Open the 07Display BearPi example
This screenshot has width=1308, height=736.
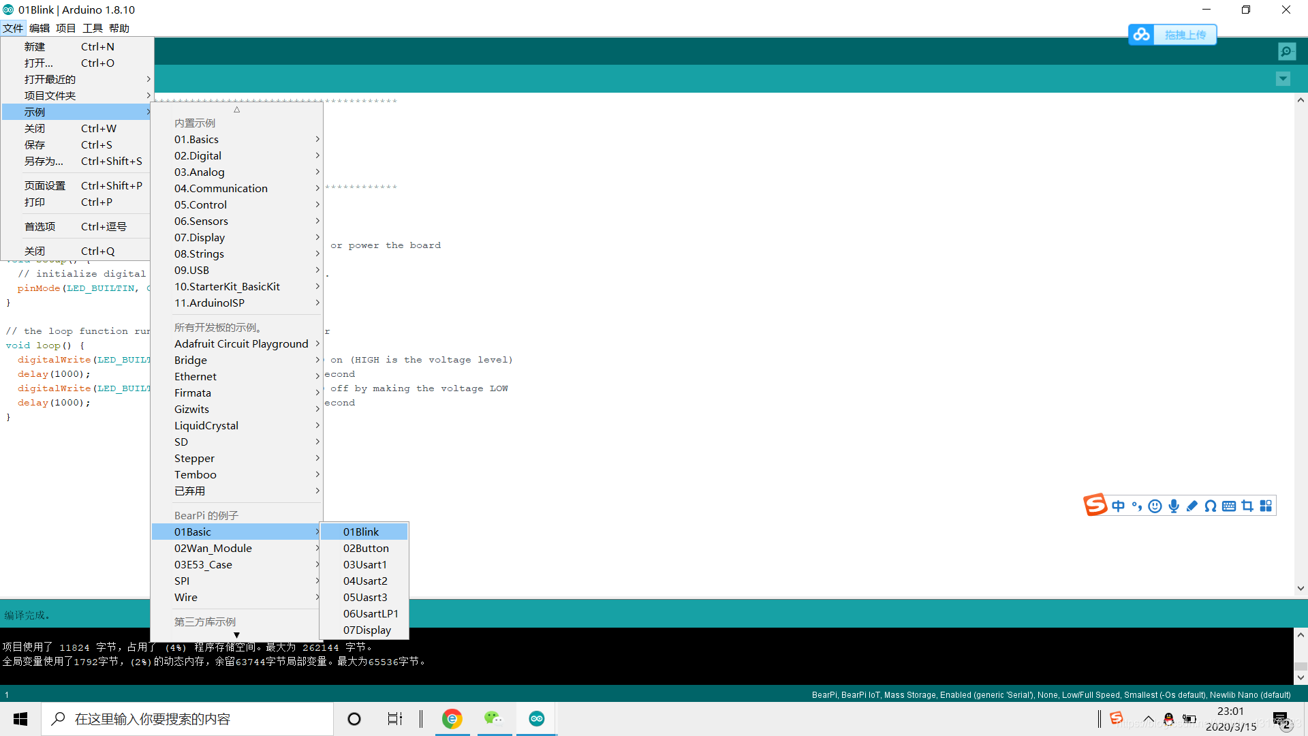pos(367,630)
